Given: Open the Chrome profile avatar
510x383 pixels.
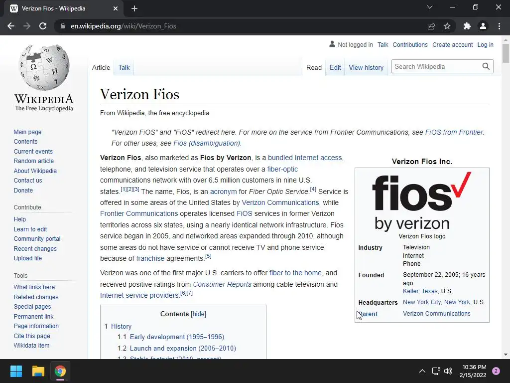Looking at the screenshot, I should coord(483,26).
